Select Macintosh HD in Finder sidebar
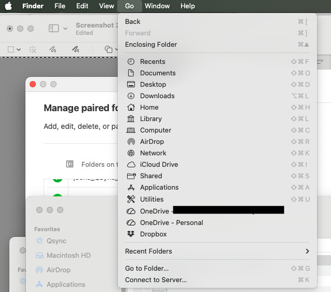 tap(68, 256)
